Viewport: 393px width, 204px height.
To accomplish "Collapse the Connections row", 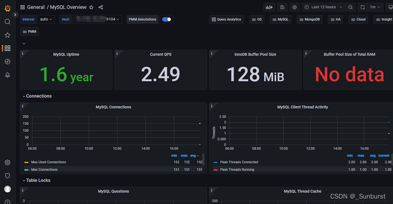I will (x=37, y=96).
